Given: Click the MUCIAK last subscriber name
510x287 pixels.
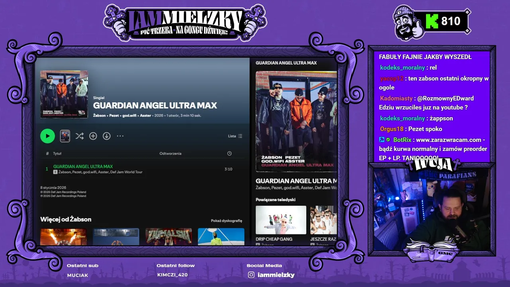Looking at the screenshot, I should (x=78, y=275).
